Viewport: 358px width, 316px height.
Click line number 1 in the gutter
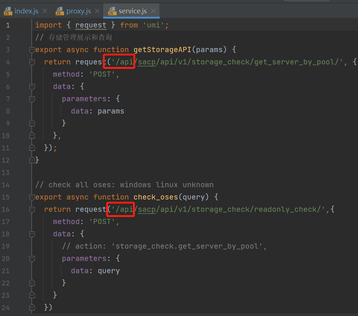(8, 25)
